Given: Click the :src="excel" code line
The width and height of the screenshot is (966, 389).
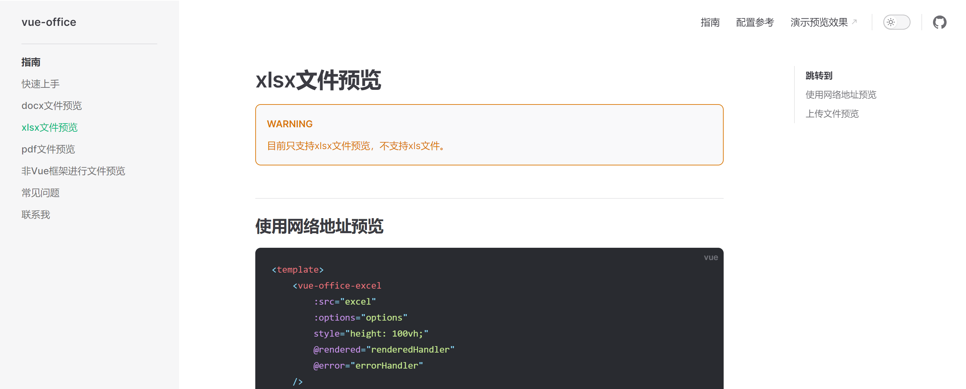Looking at the screenshot, I should (x=344, y=301).
